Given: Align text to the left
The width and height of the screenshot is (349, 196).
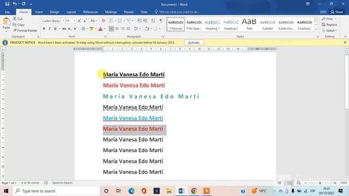Looking at the screenshot, I should coord(111,28).
